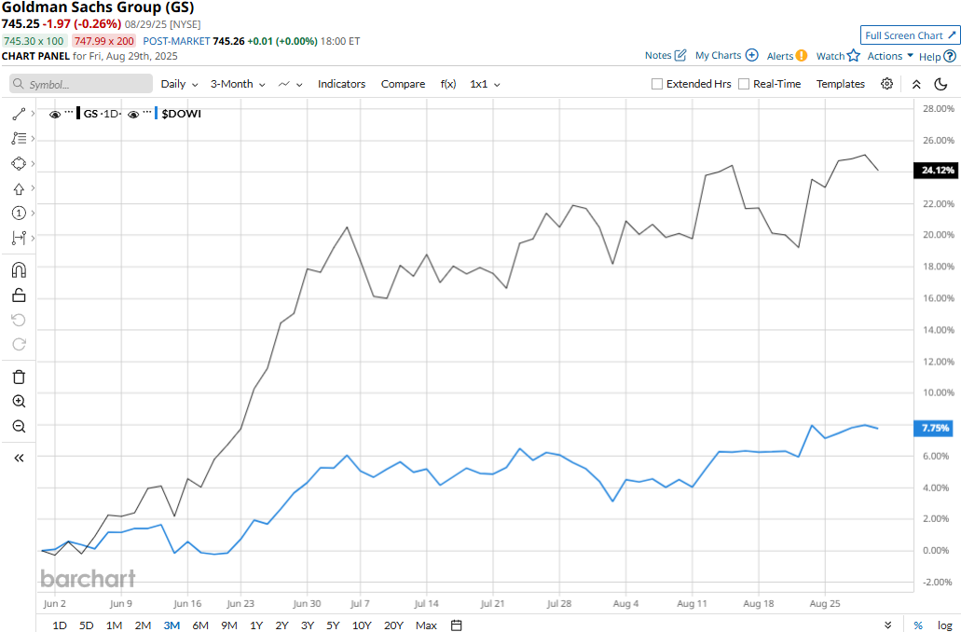Image resolution: width=961 pixels, height=632 pixels.
Task: Open My Charts
Action: point(727,55)
